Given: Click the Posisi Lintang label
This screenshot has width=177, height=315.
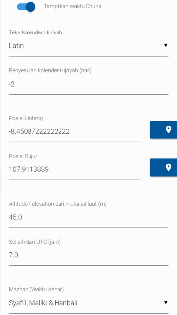Looking at the screenshot, I should click(x=26, y=118).
